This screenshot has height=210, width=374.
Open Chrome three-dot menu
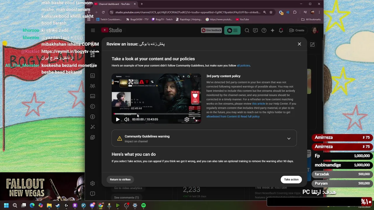pyautogui.click(x=319, y=12)
